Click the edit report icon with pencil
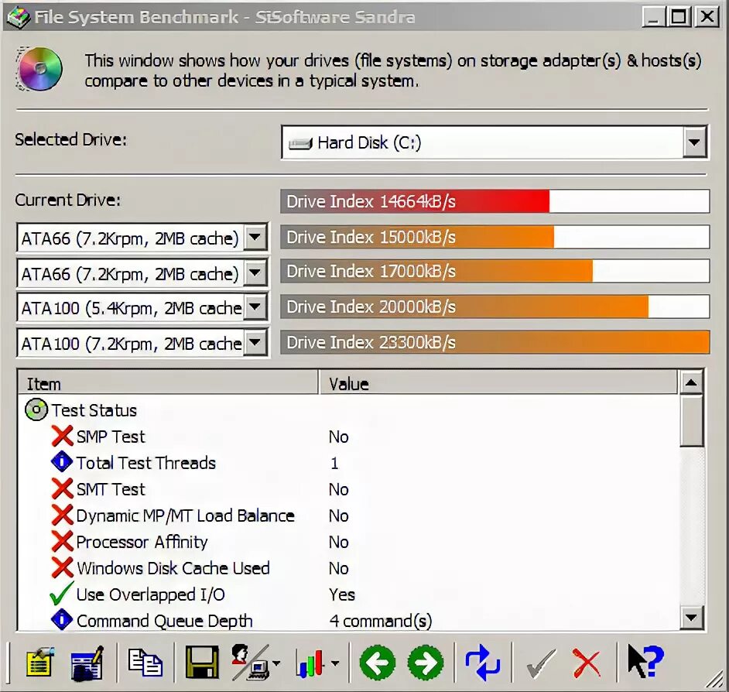 (x=87, y=663)
